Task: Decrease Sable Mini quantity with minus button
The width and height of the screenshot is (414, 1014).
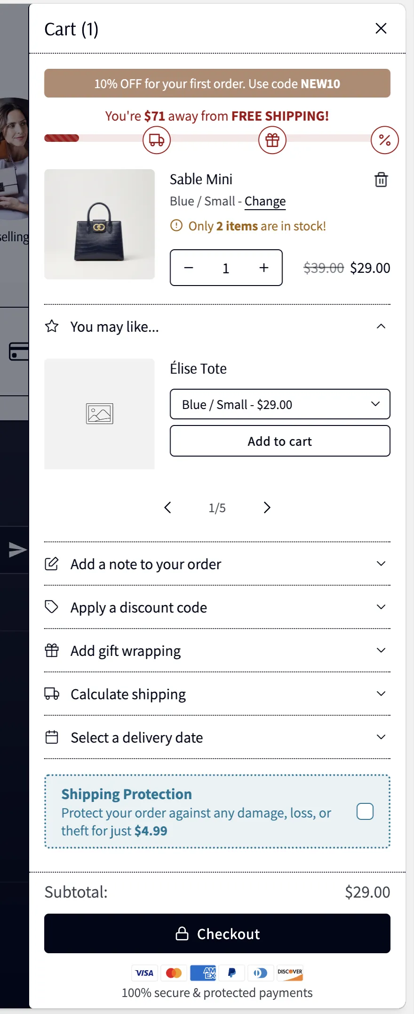Action: tap(189, 268)
